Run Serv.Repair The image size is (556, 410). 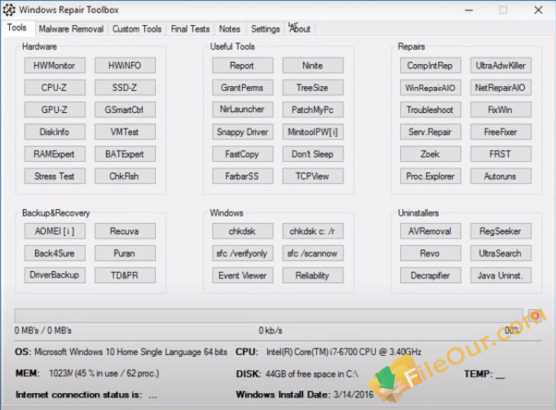tap(431, 132)
